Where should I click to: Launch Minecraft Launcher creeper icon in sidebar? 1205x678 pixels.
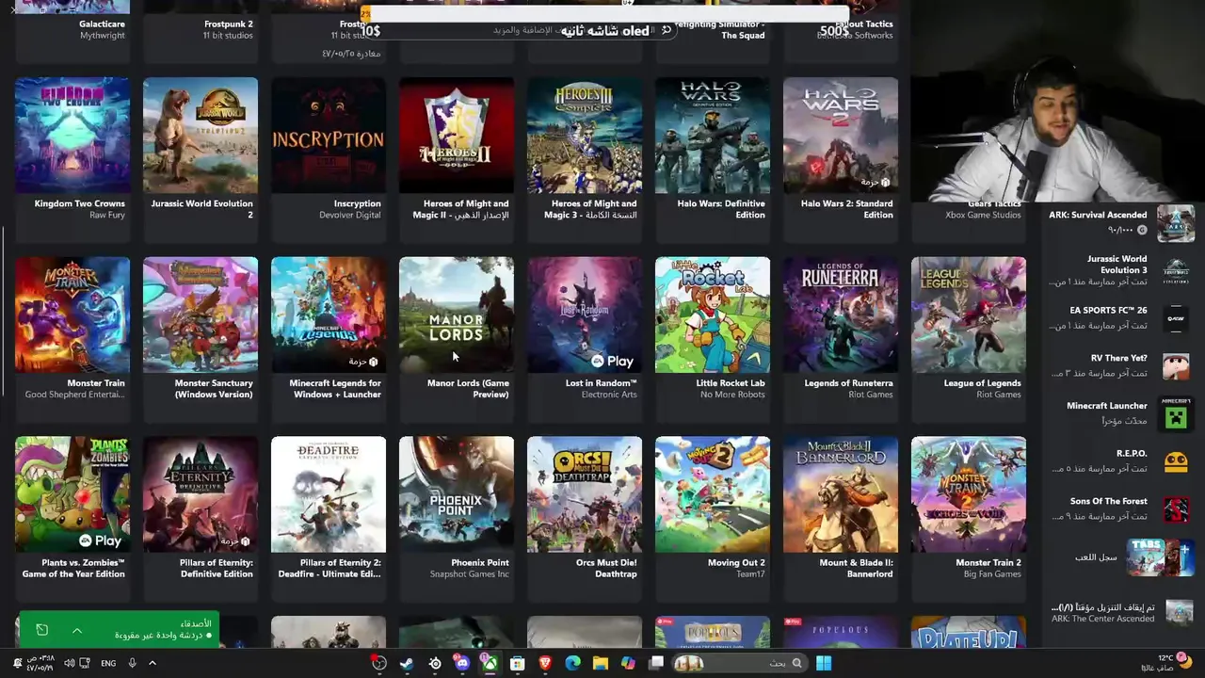click(x=1175, y=414)
